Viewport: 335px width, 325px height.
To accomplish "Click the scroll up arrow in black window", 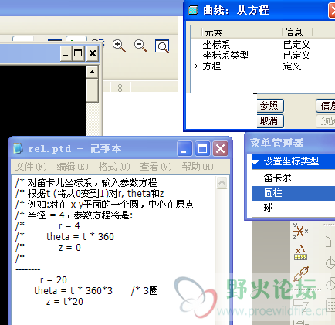I will coord(92,72).
